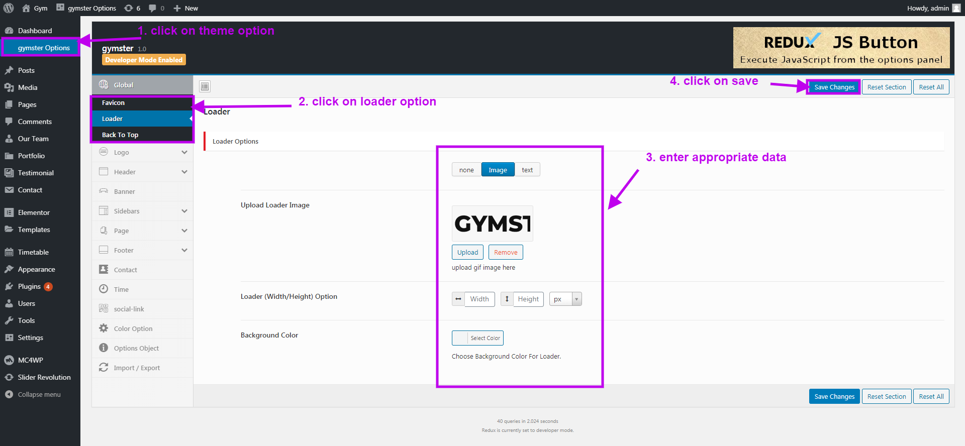Click the top Save Changes button
965x446 pixels.
(834, 87)
